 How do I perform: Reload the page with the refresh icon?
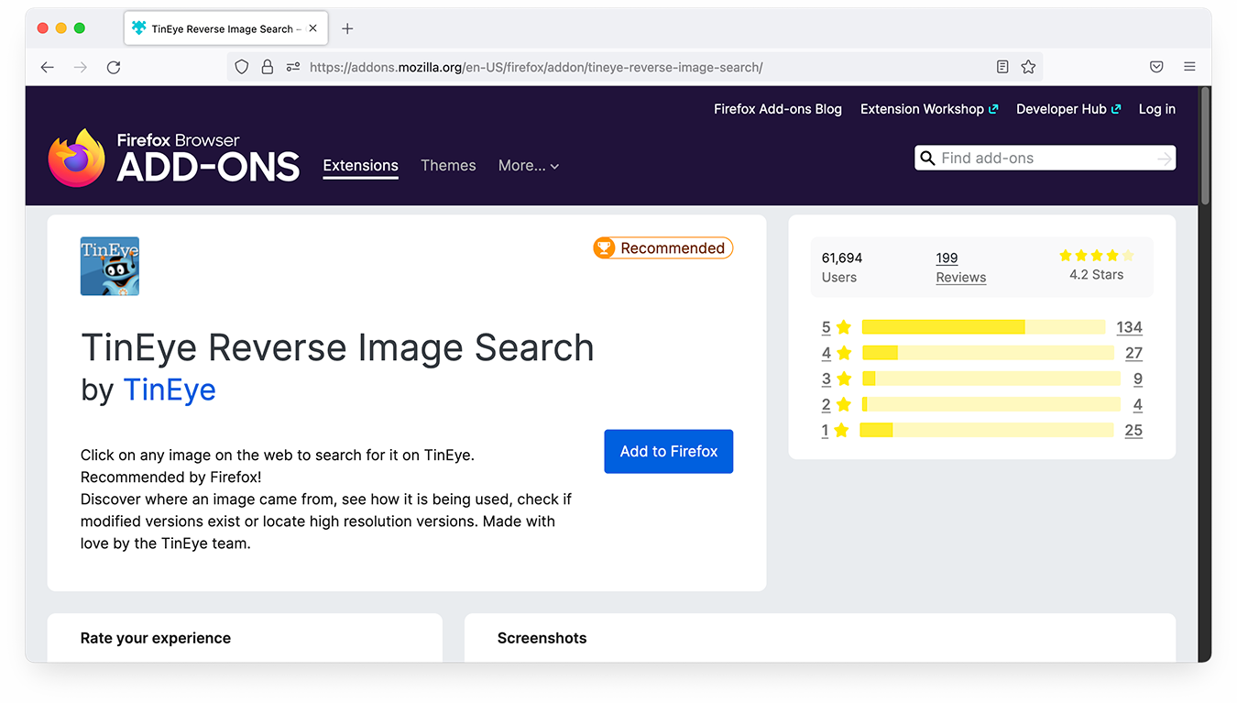point(114,67)
